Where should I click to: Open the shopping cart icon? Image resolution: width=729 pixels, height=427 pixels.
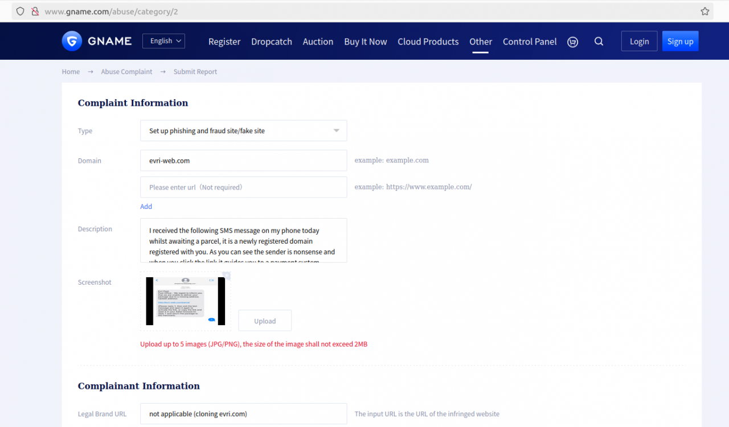tap(573, 42)
